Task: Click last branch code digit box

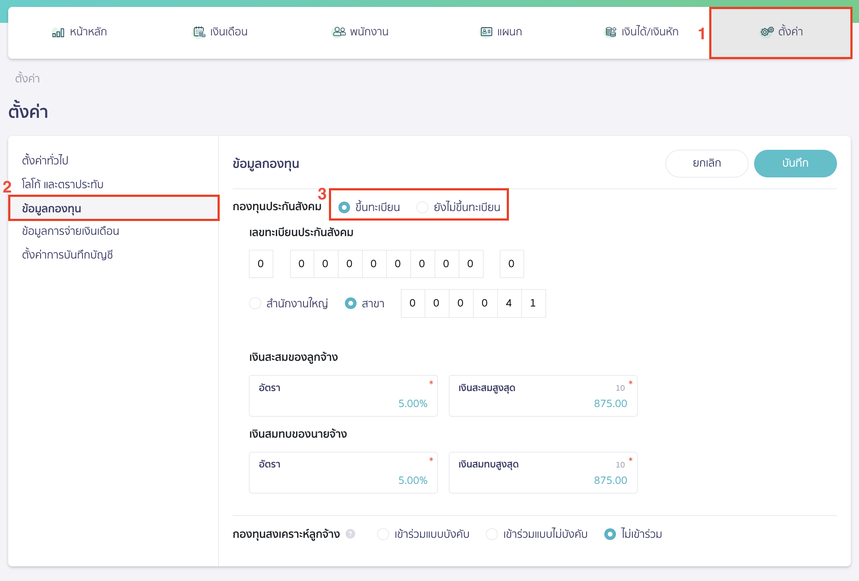Action: [533, 303]
